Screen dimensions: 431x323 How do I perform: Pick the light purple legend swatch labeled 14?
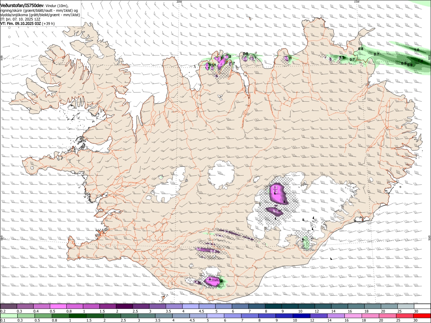(336, 316)
